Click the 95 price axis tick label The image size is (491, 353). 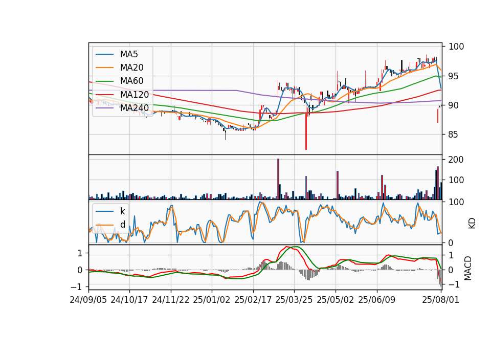[453, 76]
